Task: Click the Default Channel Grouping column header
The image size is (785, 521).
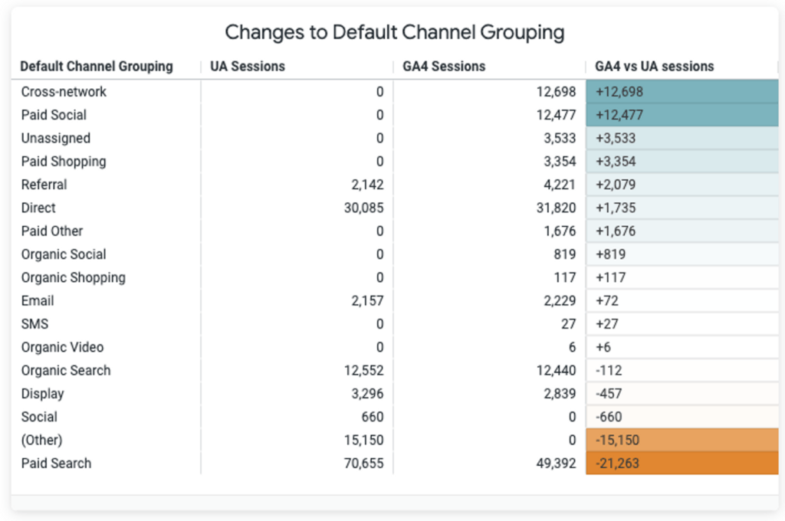Action: [97, 67]
